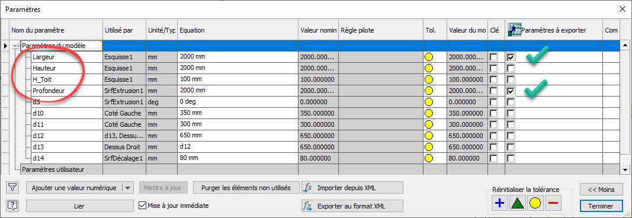This screenshot has height=218, width=632.
Task: Click the scrollbar down arrow
Action: pyautogui.click(x=625, y=169)
